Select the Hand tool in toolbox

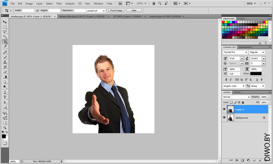(5, 123)
